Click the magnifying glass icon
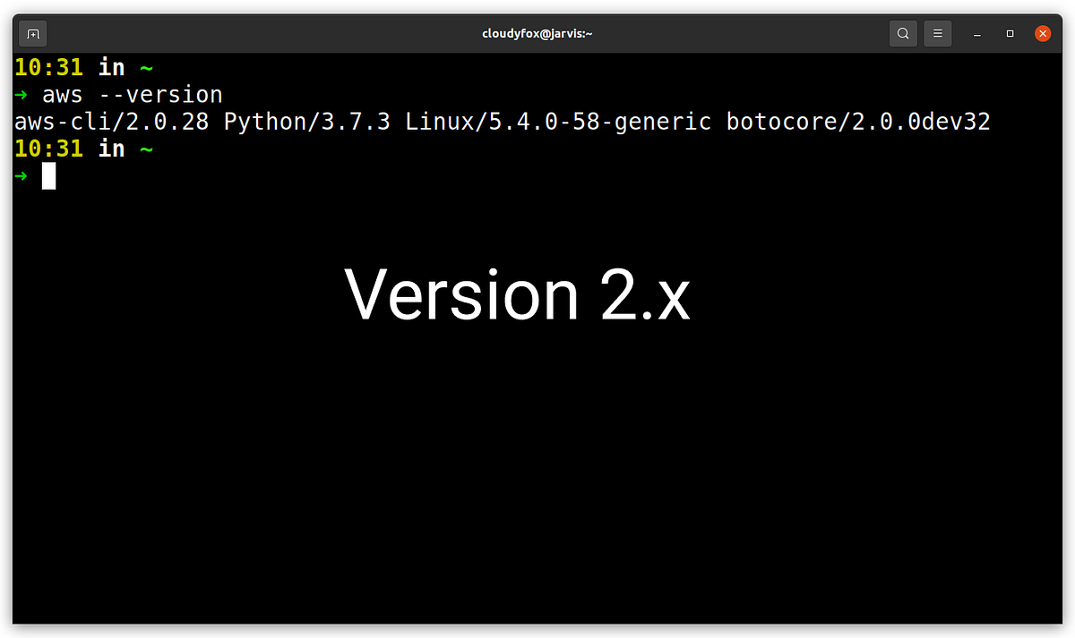1075x638 pixels. click(903, 32)
